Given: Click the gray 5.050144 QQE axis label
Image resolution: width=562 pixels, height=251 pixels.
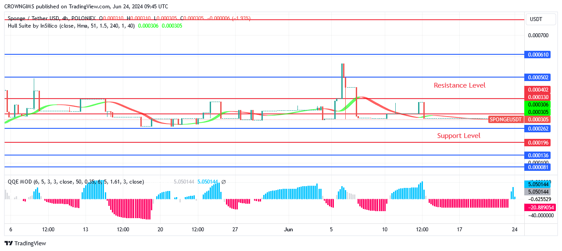Looking at the screenshot, I should point(537,192).
